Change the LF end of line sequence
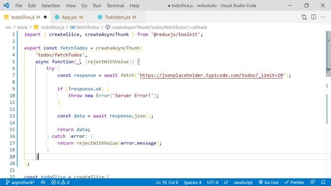The width and height of the screenshot is (331, 186). click(x=226, y=182)
